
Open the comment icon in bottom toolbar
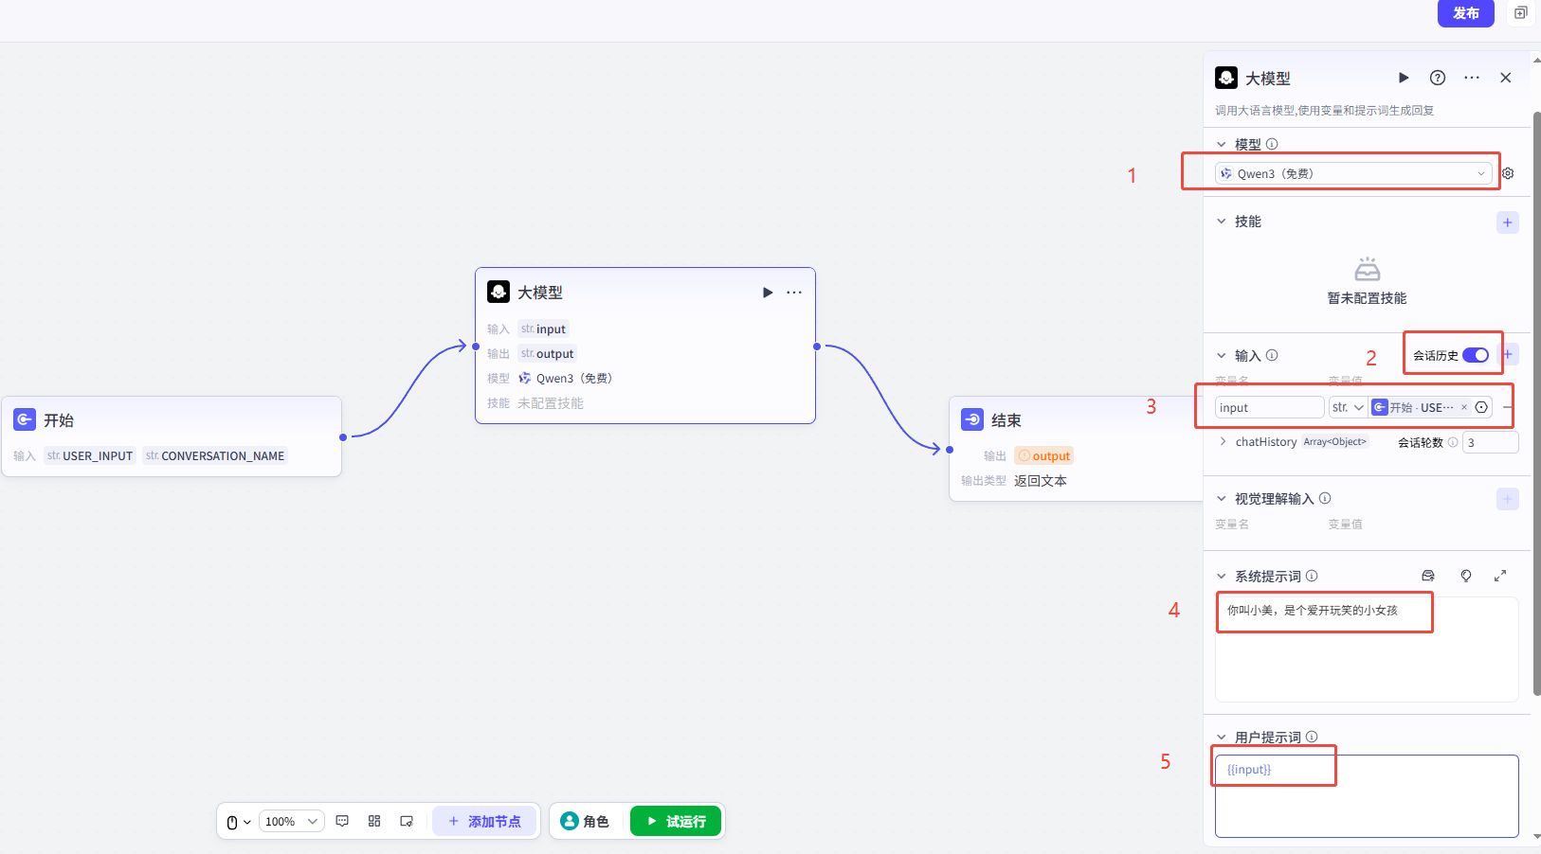(x=342, y=821)
